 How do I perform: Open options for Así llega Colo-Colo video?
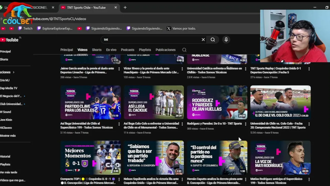(182, 124)
